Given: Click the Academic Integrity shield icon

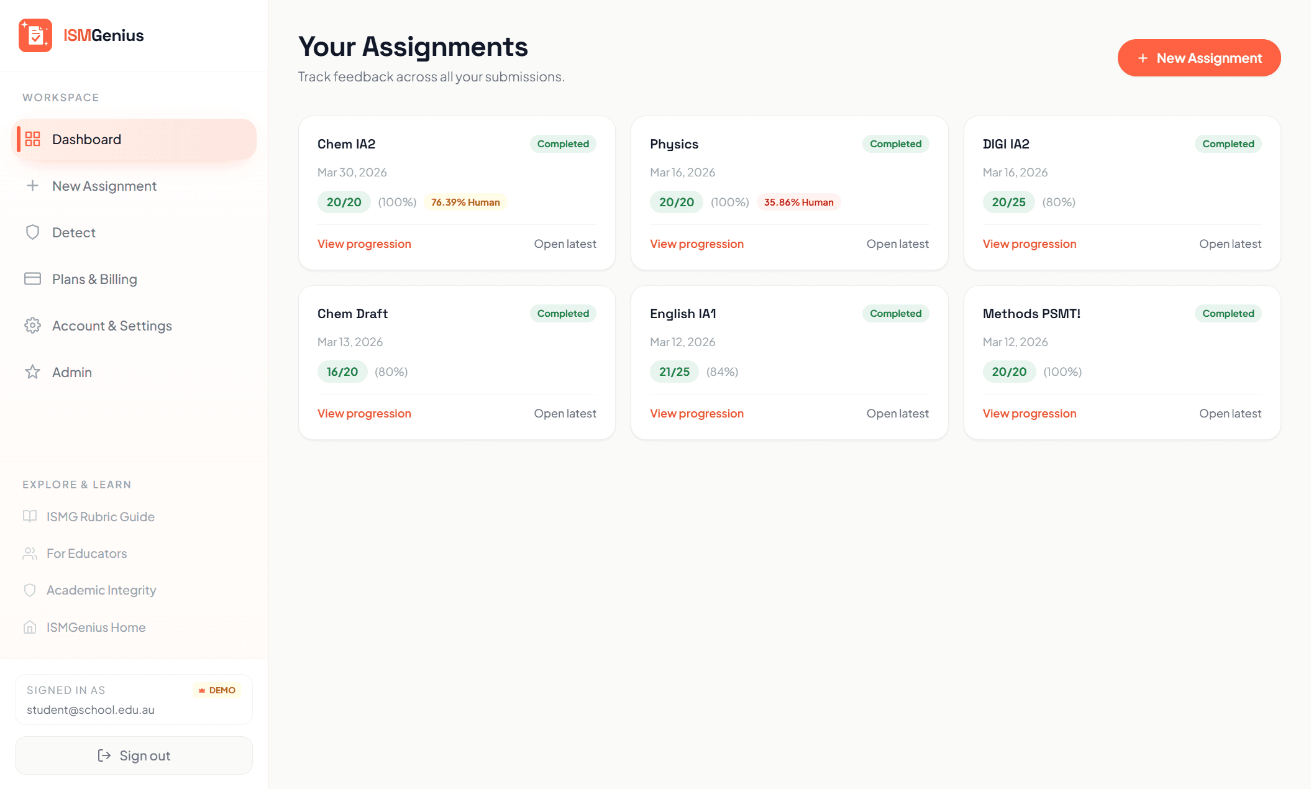Looking at the screenshot, I should click(30, 590).
